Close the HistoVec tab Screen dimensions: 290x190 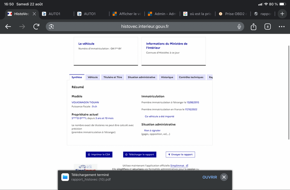click(34, 14)
